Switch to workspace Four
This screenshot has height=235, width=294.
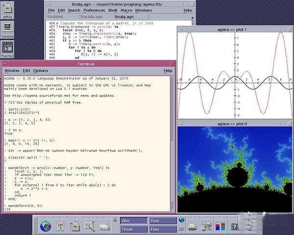(163, 229)
